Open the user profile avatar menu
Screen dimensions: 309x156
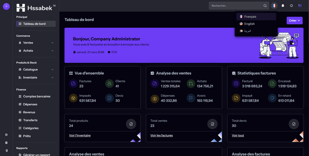tap(300, 6)
